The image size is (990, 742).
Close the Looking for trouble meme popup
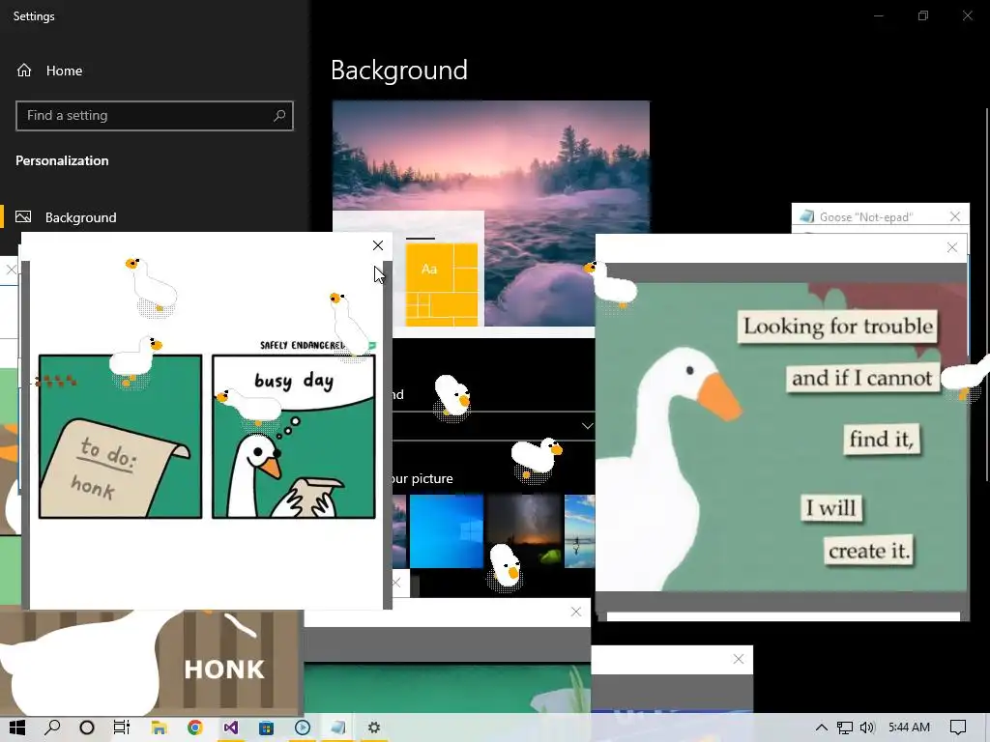(x=952, y=248)
